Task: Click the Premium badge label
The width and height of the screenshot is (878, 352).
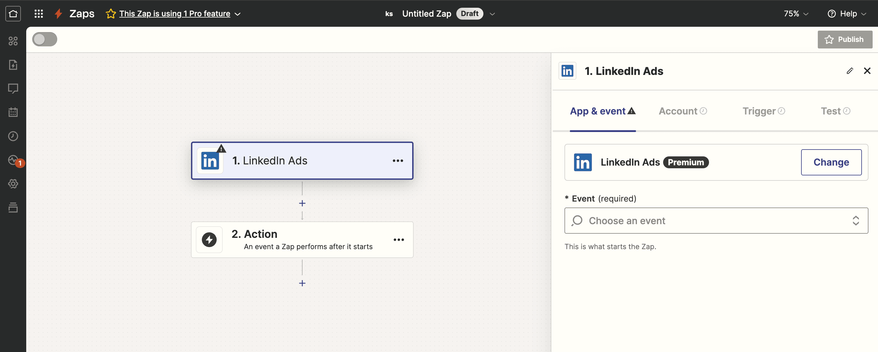Action: click(x=685, y=162)
